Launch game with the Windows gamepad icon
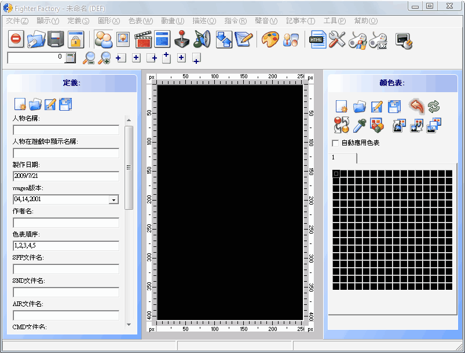This screenshot has width=465, height=353. point(357,41)
